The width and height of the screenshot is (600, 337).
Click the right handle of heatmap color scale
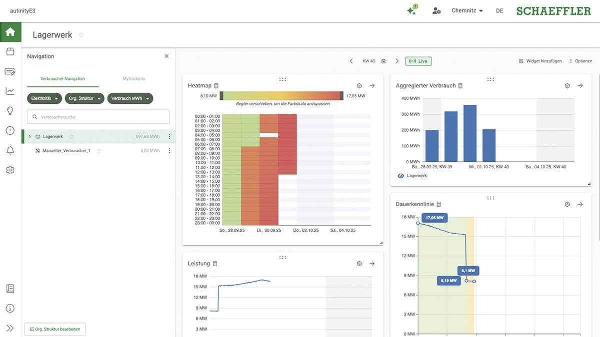click(341, 95)
